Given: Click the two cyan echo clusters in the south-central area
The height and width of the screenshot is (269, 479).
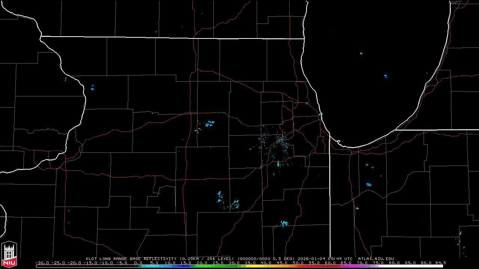Looking at the screenshot, I should pyautogui.click(x=228, y=200).
